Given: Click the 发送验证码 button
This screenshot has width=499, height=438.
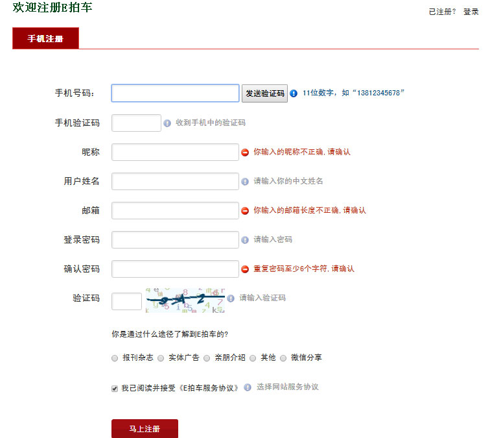Looking at the screenshot, I should pyautogui.click(x=264, y=93).
